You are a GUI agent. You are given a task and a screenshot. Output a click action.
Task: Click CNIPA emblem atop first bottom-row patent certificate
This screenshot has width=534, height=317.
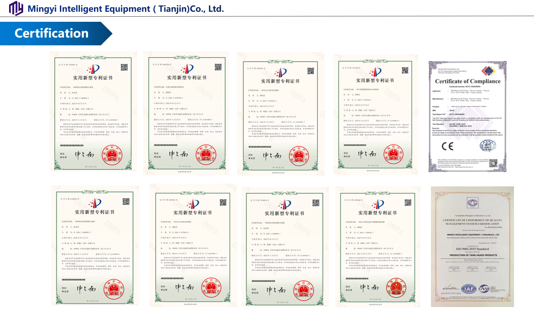(x=94, y=203)
